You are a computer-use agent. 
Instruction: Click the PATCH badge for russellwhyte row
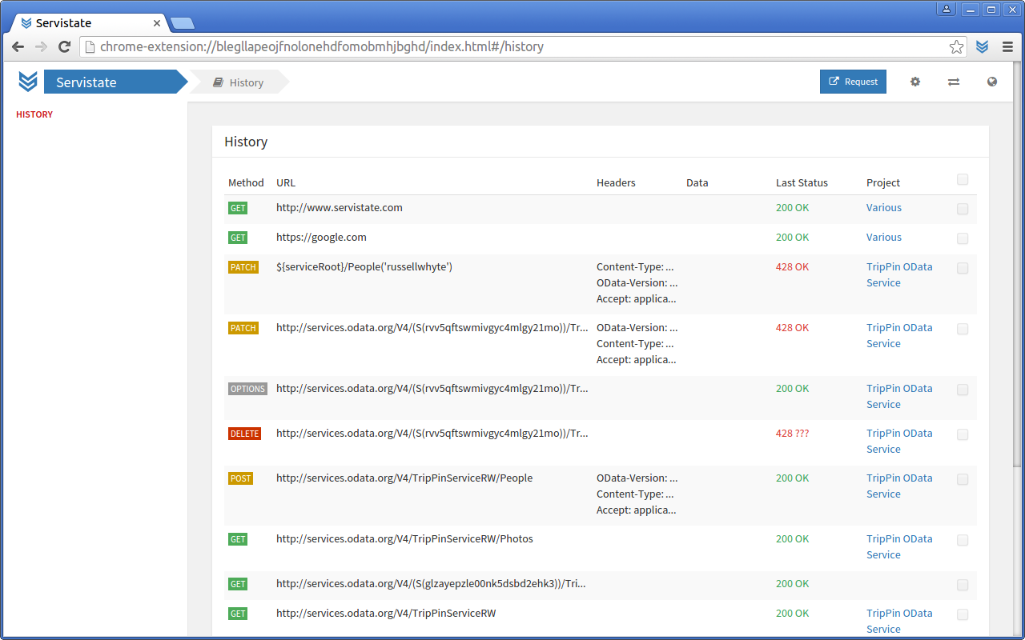[x=243, y=267]
